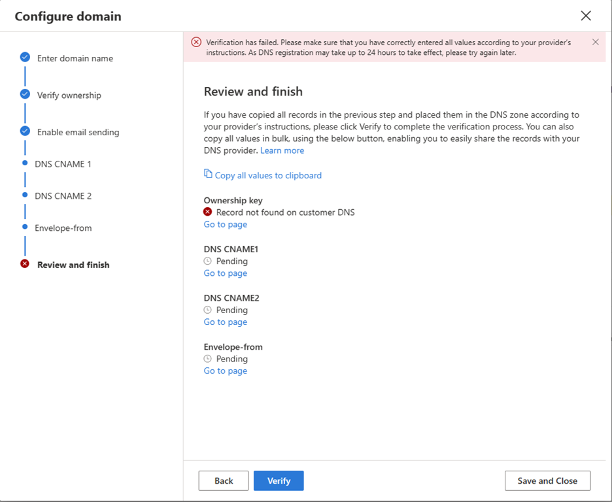
Task: Click the copy icon beside clipboard link
Action: 208,174
